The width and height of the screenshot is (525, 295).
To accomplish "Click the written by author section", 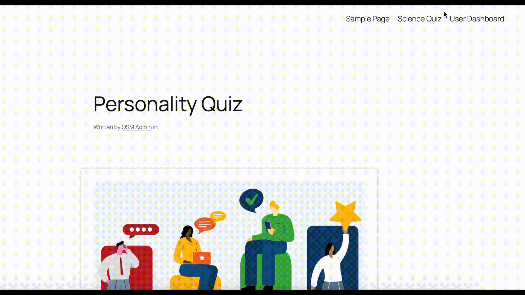I will click(x=136, y=127).
